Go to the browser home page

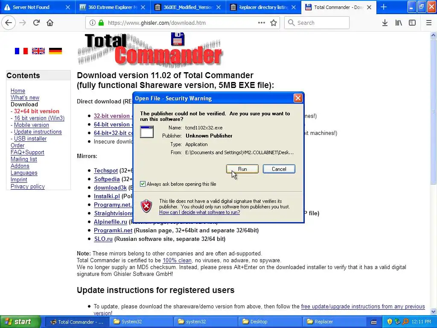point(50,23)
